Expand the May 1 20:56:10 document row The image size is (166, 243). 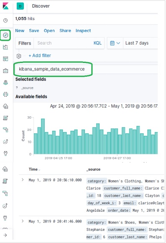coord(23,180)
